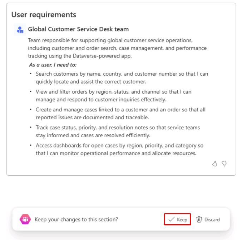Select the View and filter orders requirement
This screenshot has width=242, height=240.
[114, 96]
